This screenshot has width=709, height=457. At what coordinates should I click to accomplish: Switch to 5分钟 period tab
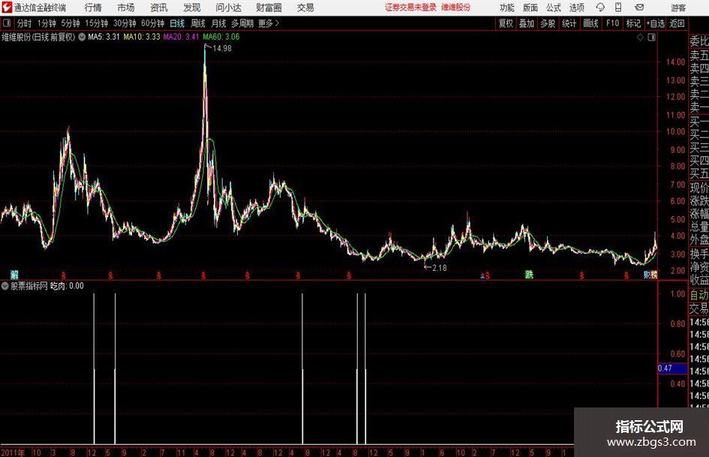[x=71, y=23]
